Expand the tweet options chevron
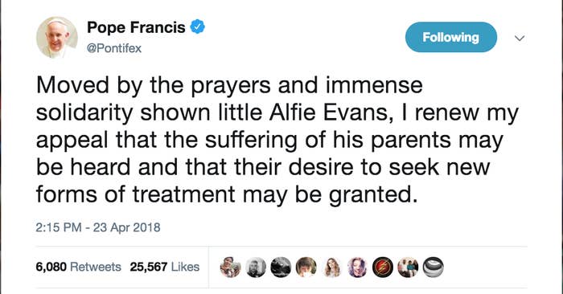This screenshot has width=563, height=294. pos(520,38)
